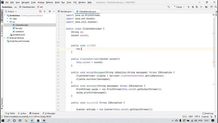218x123 pixels.
Task: Change CRLF line separator
Action: pyautogui.click(x=190, y=117)
